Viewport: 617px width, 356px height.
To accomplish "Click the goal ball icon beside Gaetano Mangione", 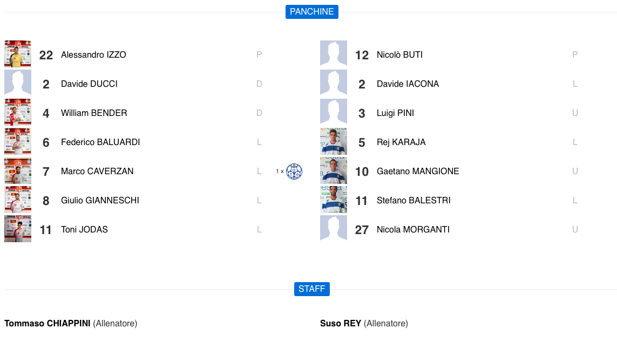I will pos(294,172).
